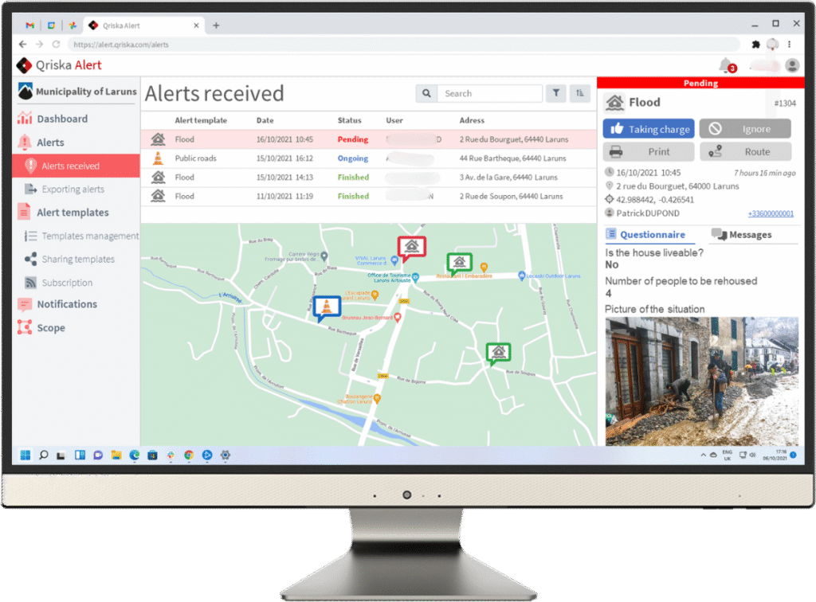The image size is (816, 602).
Task: Click the Alert template column header
Action: 201,120
